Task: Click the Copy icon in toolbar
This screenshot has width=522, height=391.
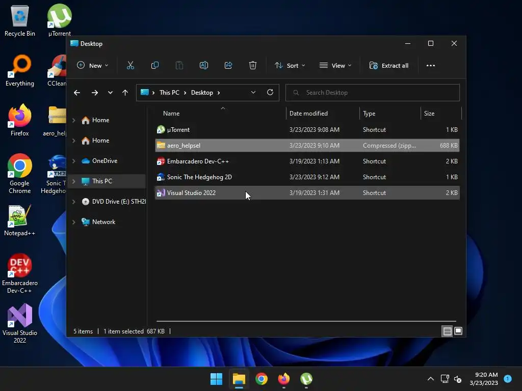Action: click(x=155, y=66)
